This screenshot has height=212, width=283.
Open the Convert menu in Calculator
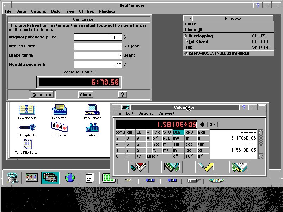click(166, 113)
